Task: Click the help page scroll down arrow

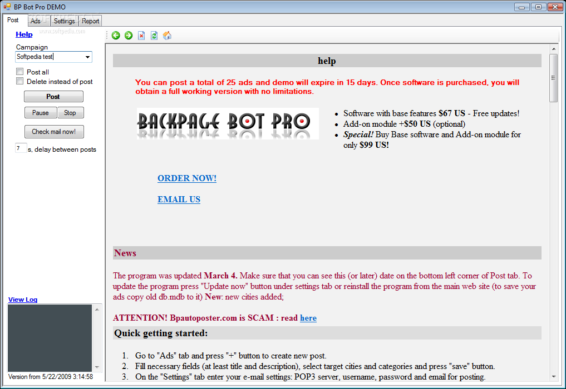Action: coord(553,377)
